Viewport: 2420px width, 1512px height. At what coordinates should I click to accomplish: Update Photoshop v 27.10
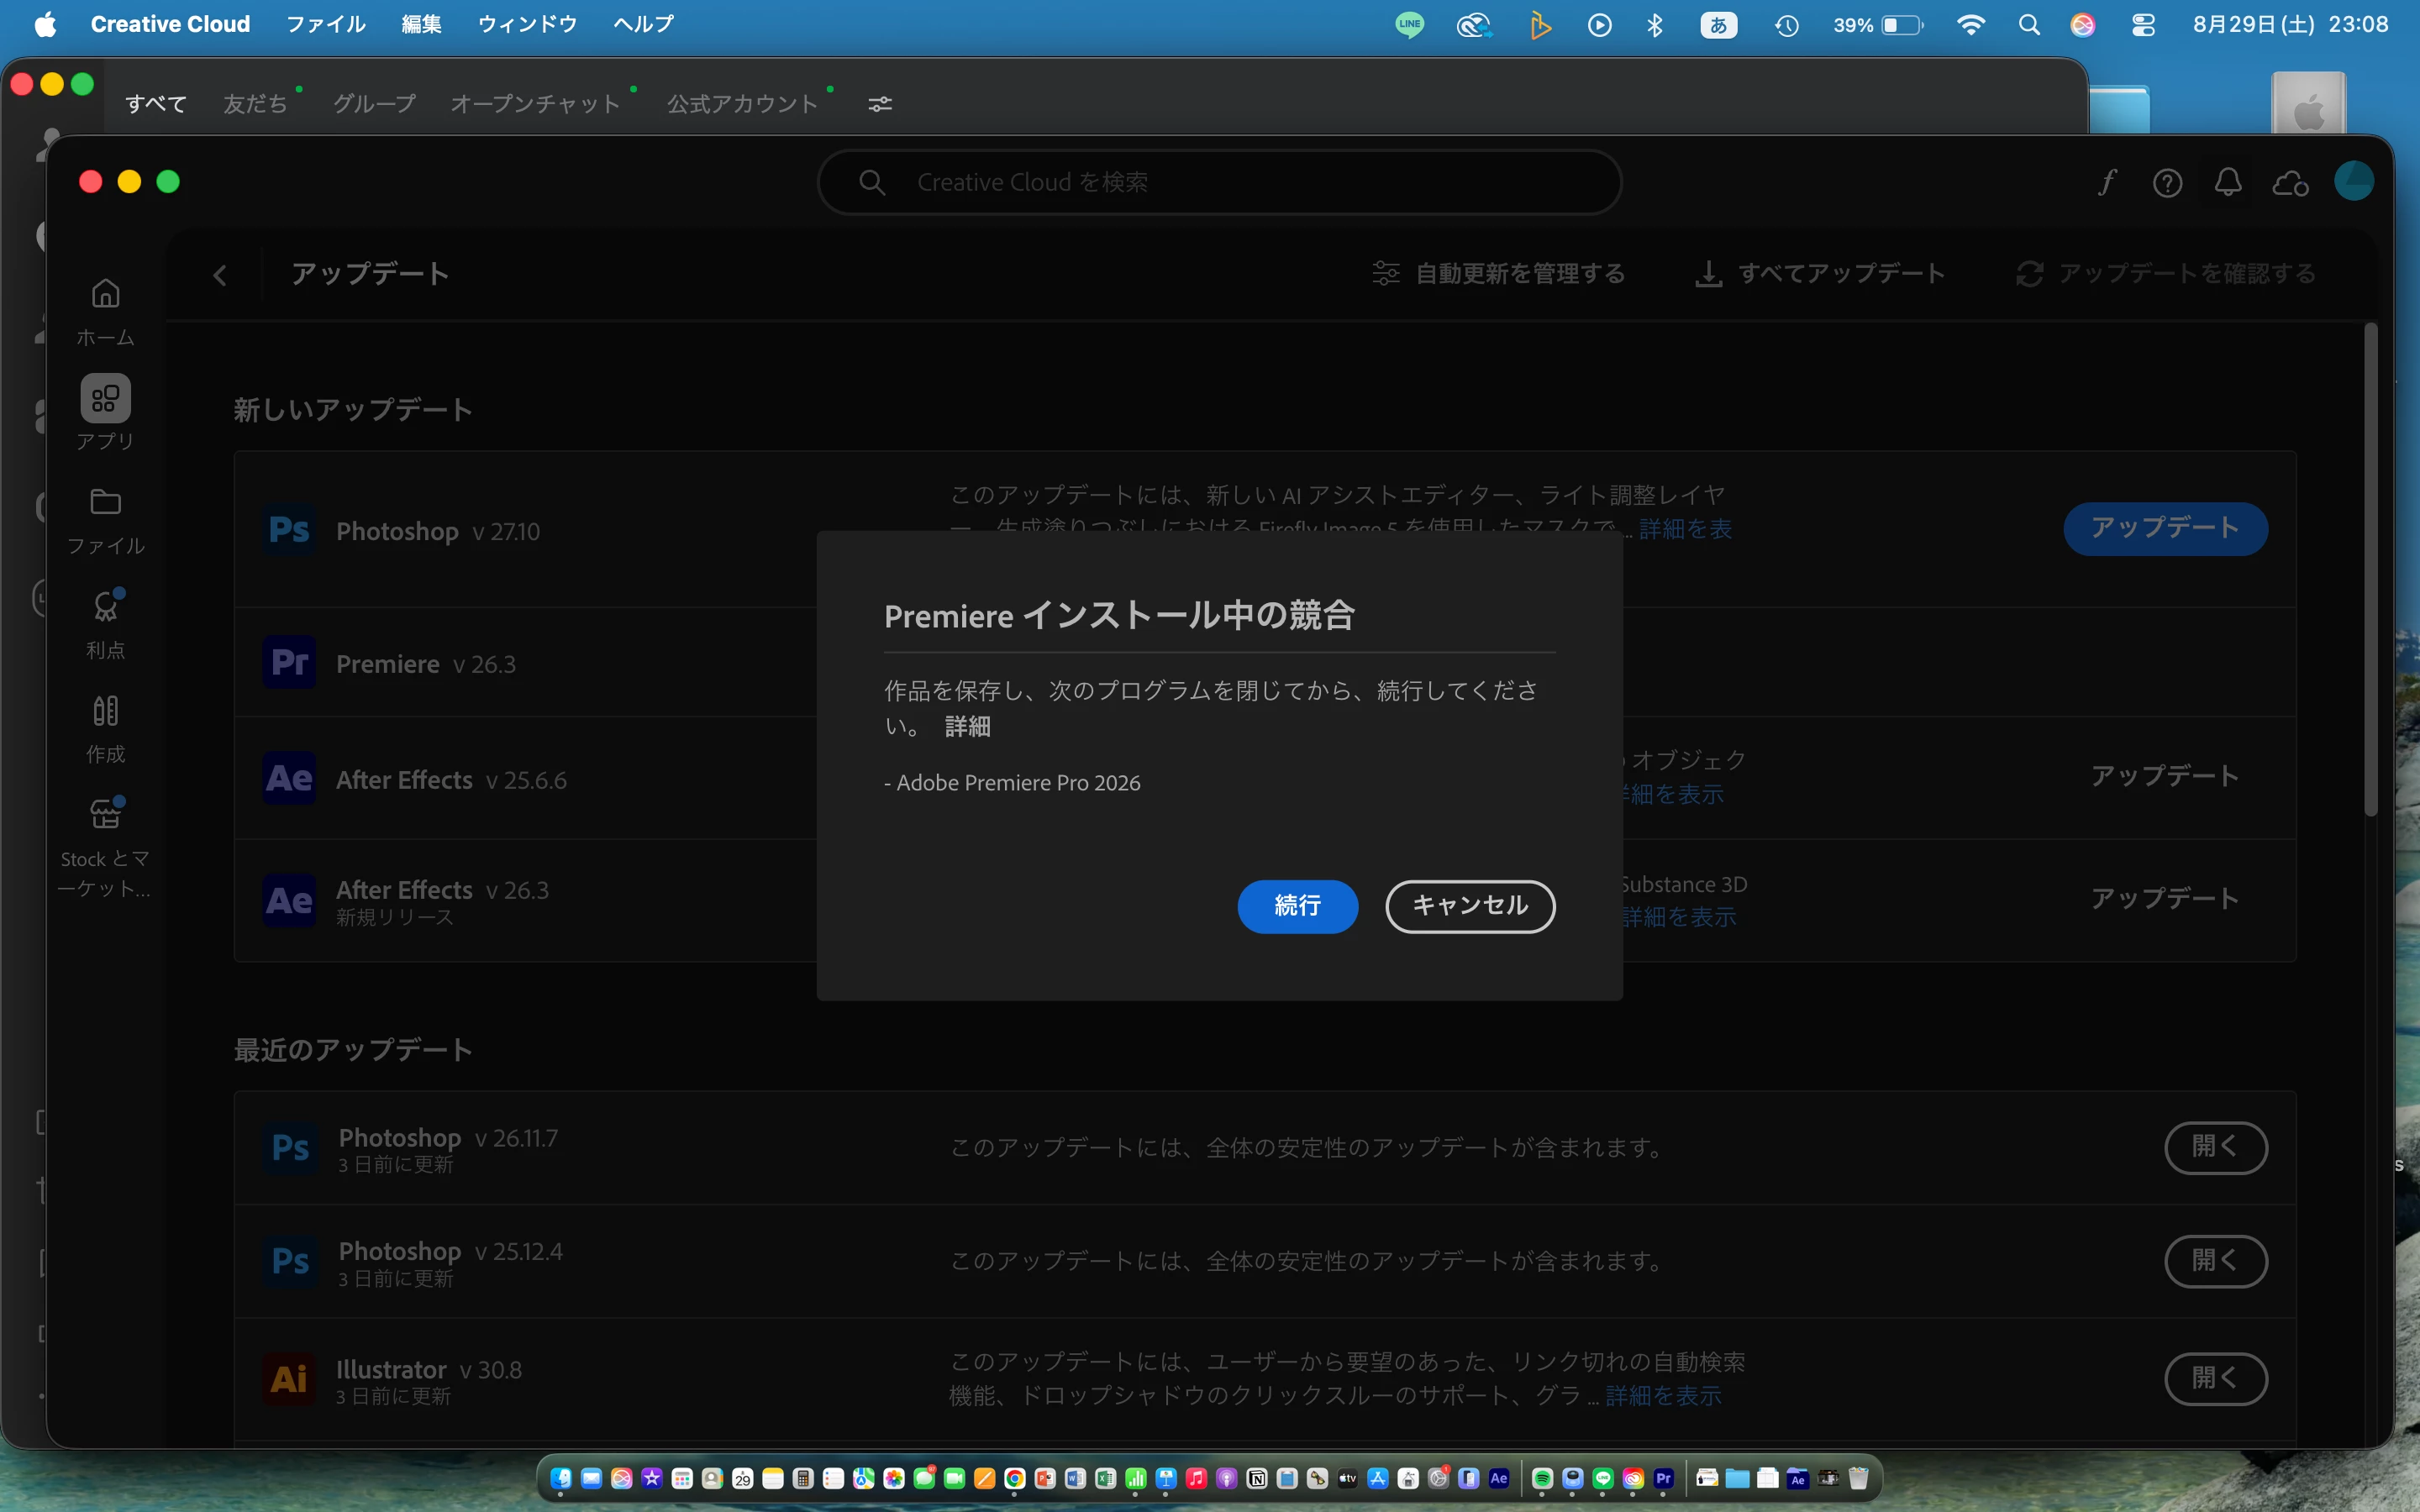coord(2165,528)
